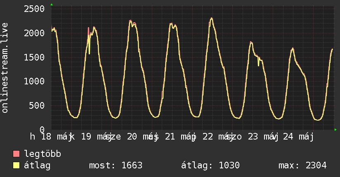The width and height of the screenshot is (340, 177).
Task: Select the most: 1663 value
Action: click(x=116, y=165)
